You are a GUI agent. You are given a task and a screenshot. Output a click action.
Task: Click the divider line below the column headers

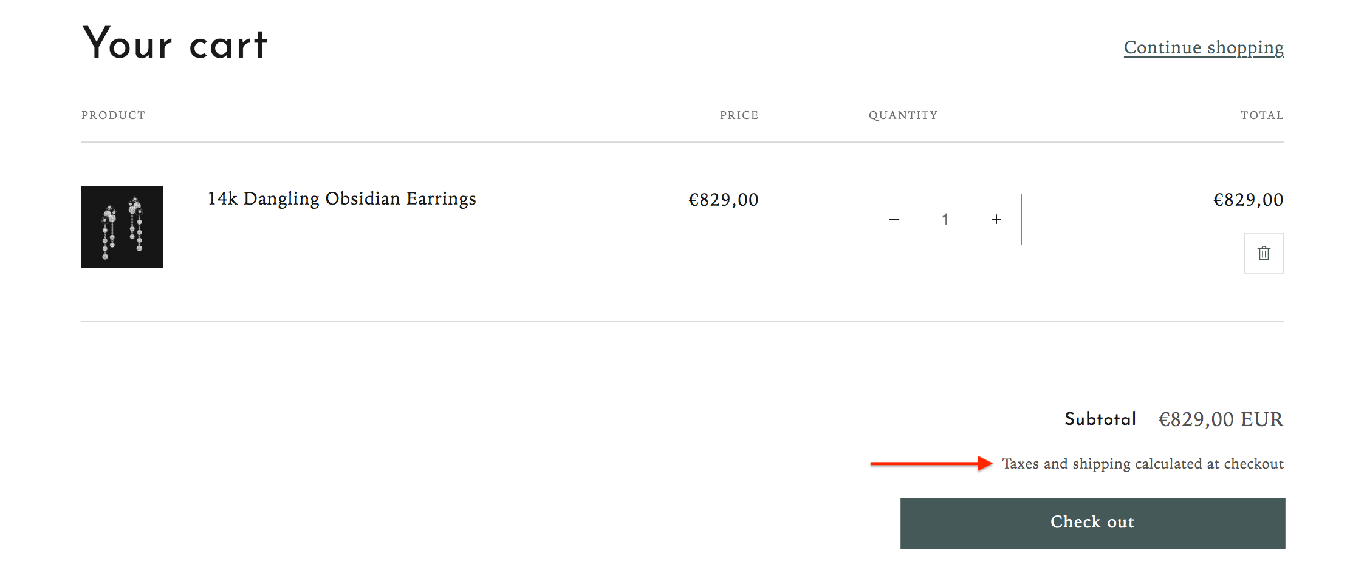tap(683, 142)
